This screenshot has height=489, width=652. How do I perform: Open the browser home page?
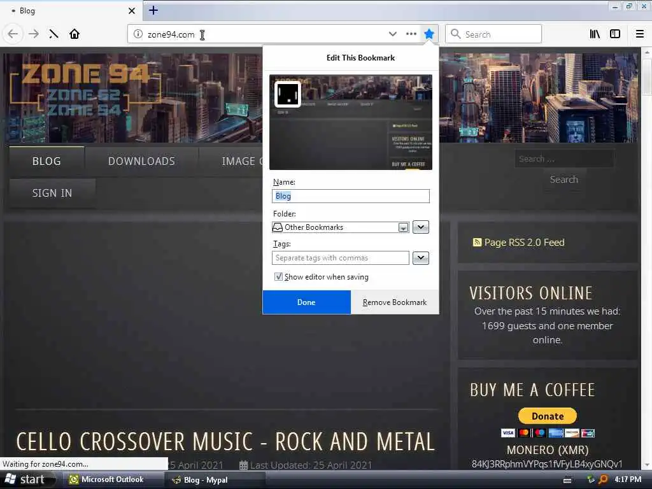point(74,34)
